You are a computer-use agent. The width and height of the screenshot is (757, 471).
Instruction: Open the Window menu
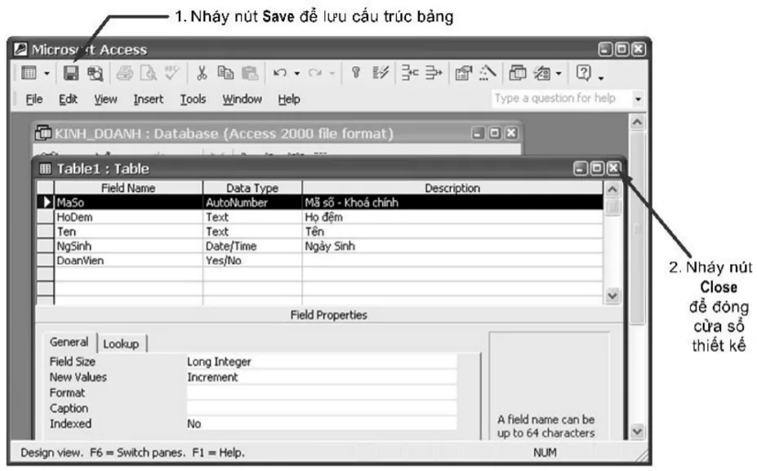tap(242, 100)
